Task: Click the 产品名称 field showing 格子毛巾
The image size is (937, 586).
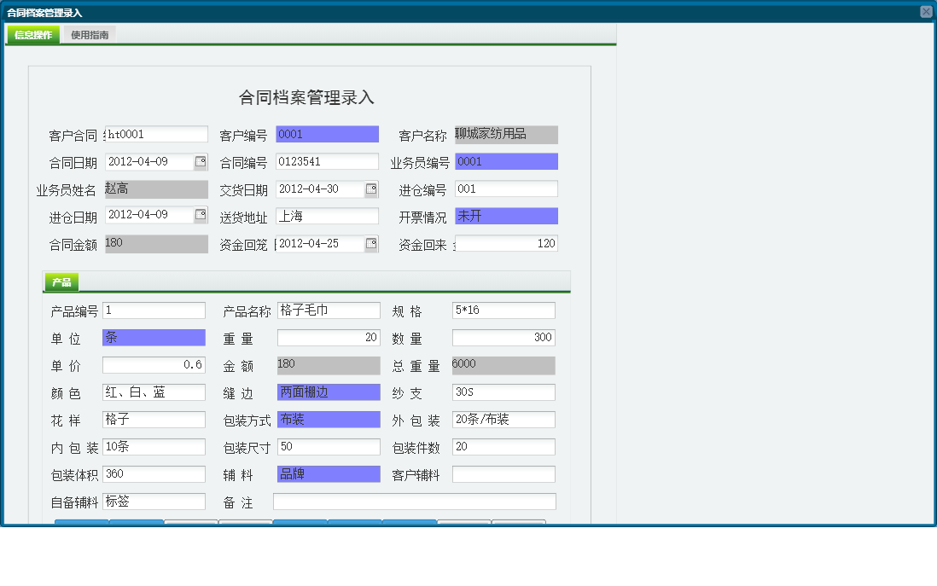Action: pyautogui.click(x=329, y=310)
